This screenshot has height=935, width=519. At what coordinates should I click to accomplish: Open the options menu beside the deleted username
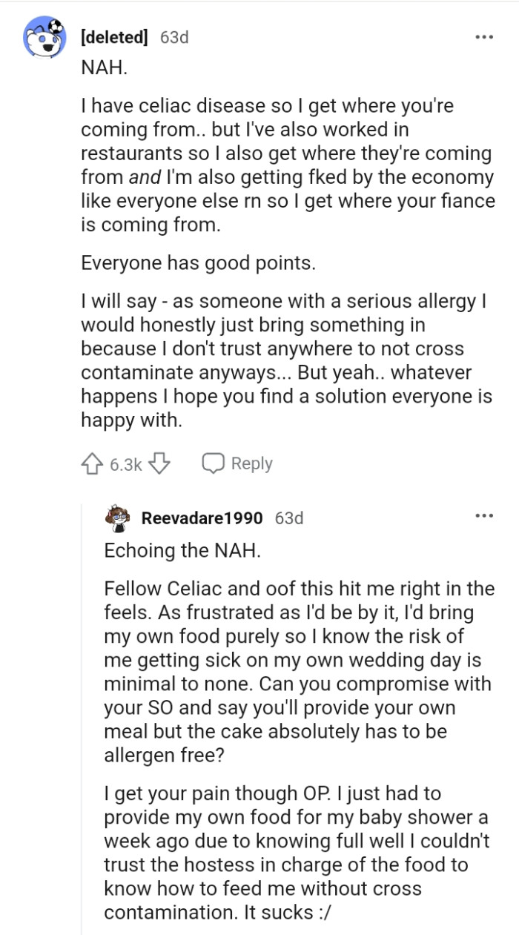point(485,35)
